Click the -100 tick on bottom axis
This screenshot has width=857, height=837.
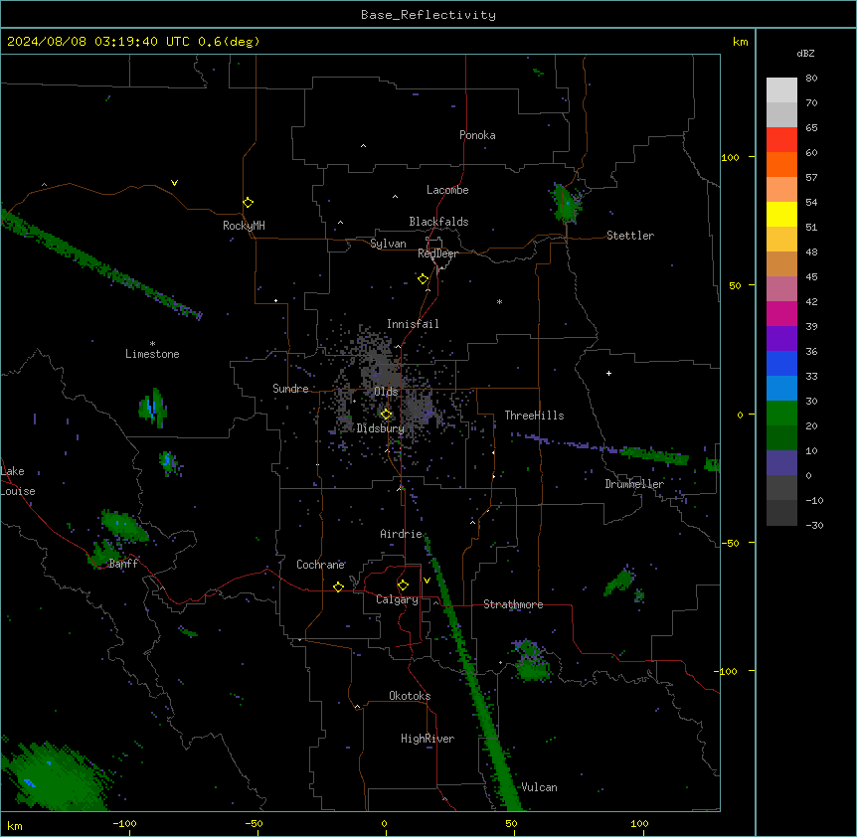click(124, 823)
